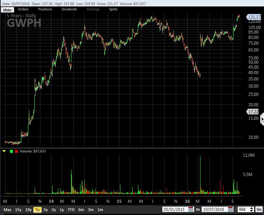
Task: Toggle Splits markers on chart
Action: tap(113, 9)
